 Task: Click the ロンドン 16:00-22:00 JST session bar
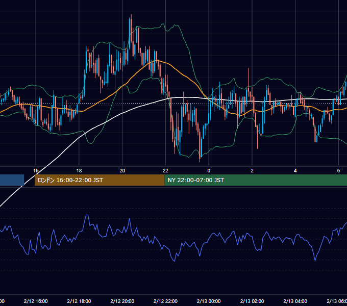click(100, 180)
